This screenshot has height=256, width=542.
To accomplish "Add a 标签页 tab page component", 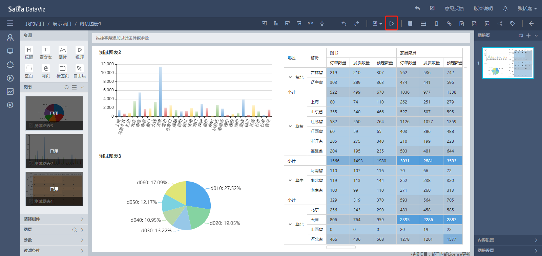I will pyautogui.click(x=63, y=71).
